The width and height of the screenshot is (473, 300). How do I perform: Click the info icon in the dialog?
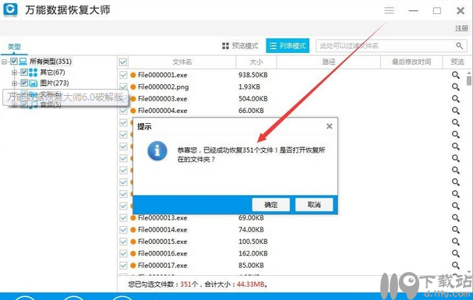click(x=157, y=150)
